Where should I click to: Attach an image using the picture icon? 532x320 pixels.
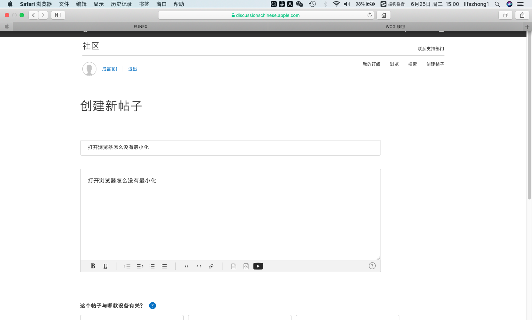click(x=246, y=266)
